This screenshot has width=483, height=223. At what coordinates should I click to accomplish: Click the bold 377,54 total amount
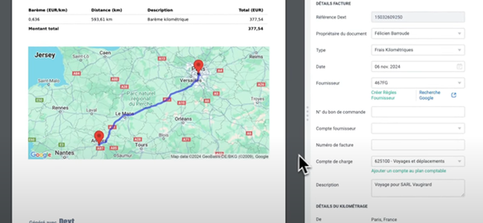click(x=256, y=28)
